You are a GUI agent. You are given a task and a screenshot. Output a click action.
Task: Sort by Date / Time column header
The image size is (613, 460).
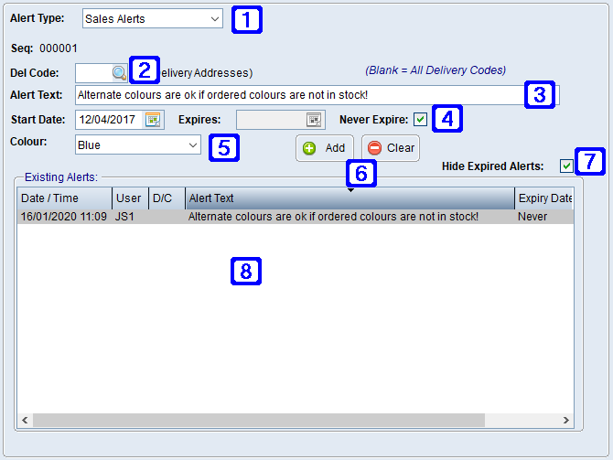[x=64, y=198]
